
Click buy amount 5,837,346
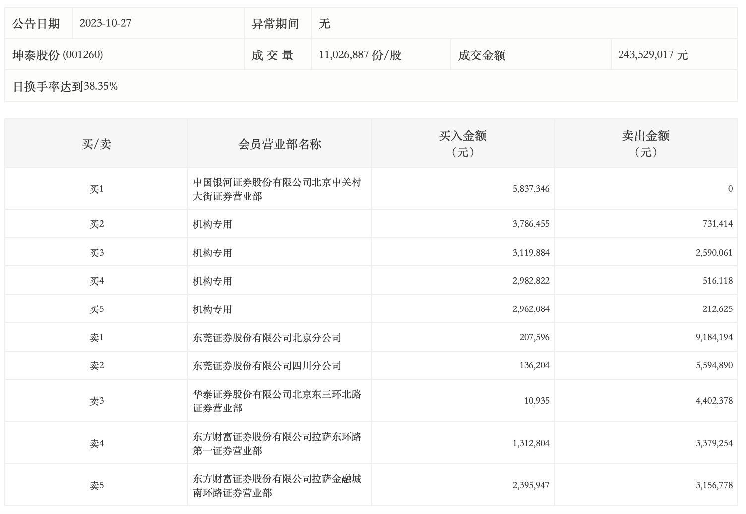(x=531, y=189)
